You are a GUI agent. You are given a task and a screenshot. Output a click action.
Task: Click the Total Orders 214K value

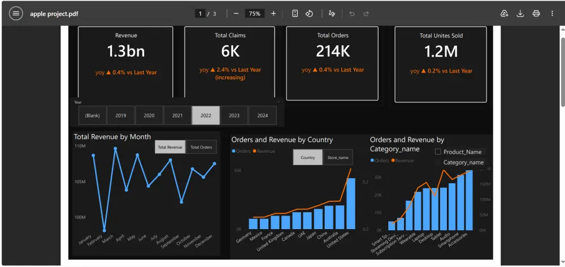[x=333, y=51]
